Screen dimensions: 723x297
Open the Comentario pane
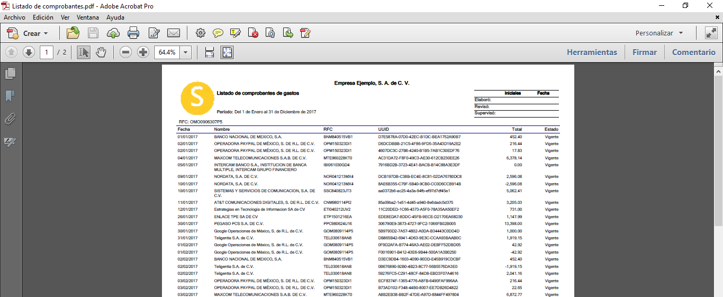[x=693, y=52]
